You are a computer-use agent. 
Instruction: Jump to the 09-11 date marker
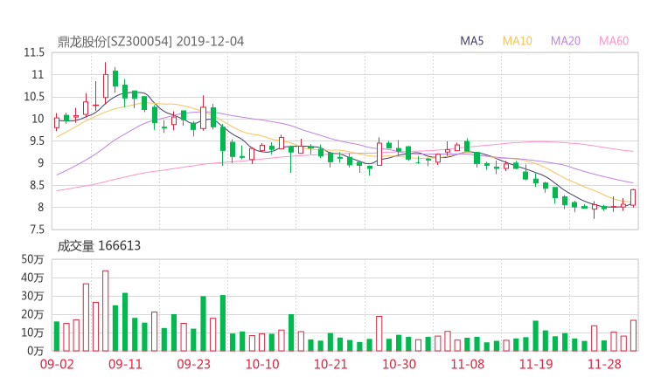point(126,364)
